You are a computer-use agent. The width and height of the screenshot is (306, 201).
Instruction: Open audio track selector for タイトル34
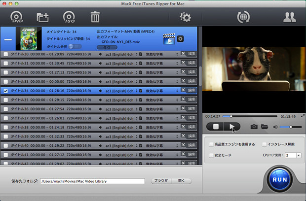pos(137,91)
